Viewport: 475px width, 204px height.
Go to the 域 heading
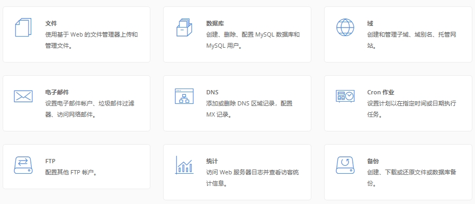tap(370, 23)
